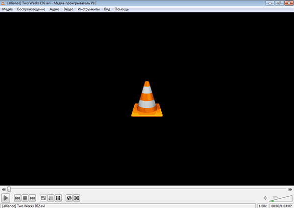Enable shuffle random playback

click(76, 198)
